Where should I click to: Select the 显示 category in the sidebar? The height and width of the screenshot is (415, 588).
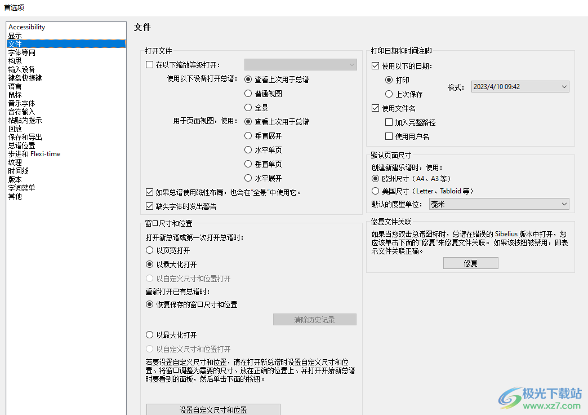(x=15, y=35)
